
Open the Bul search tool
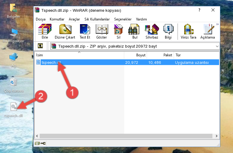coord(135,31)
